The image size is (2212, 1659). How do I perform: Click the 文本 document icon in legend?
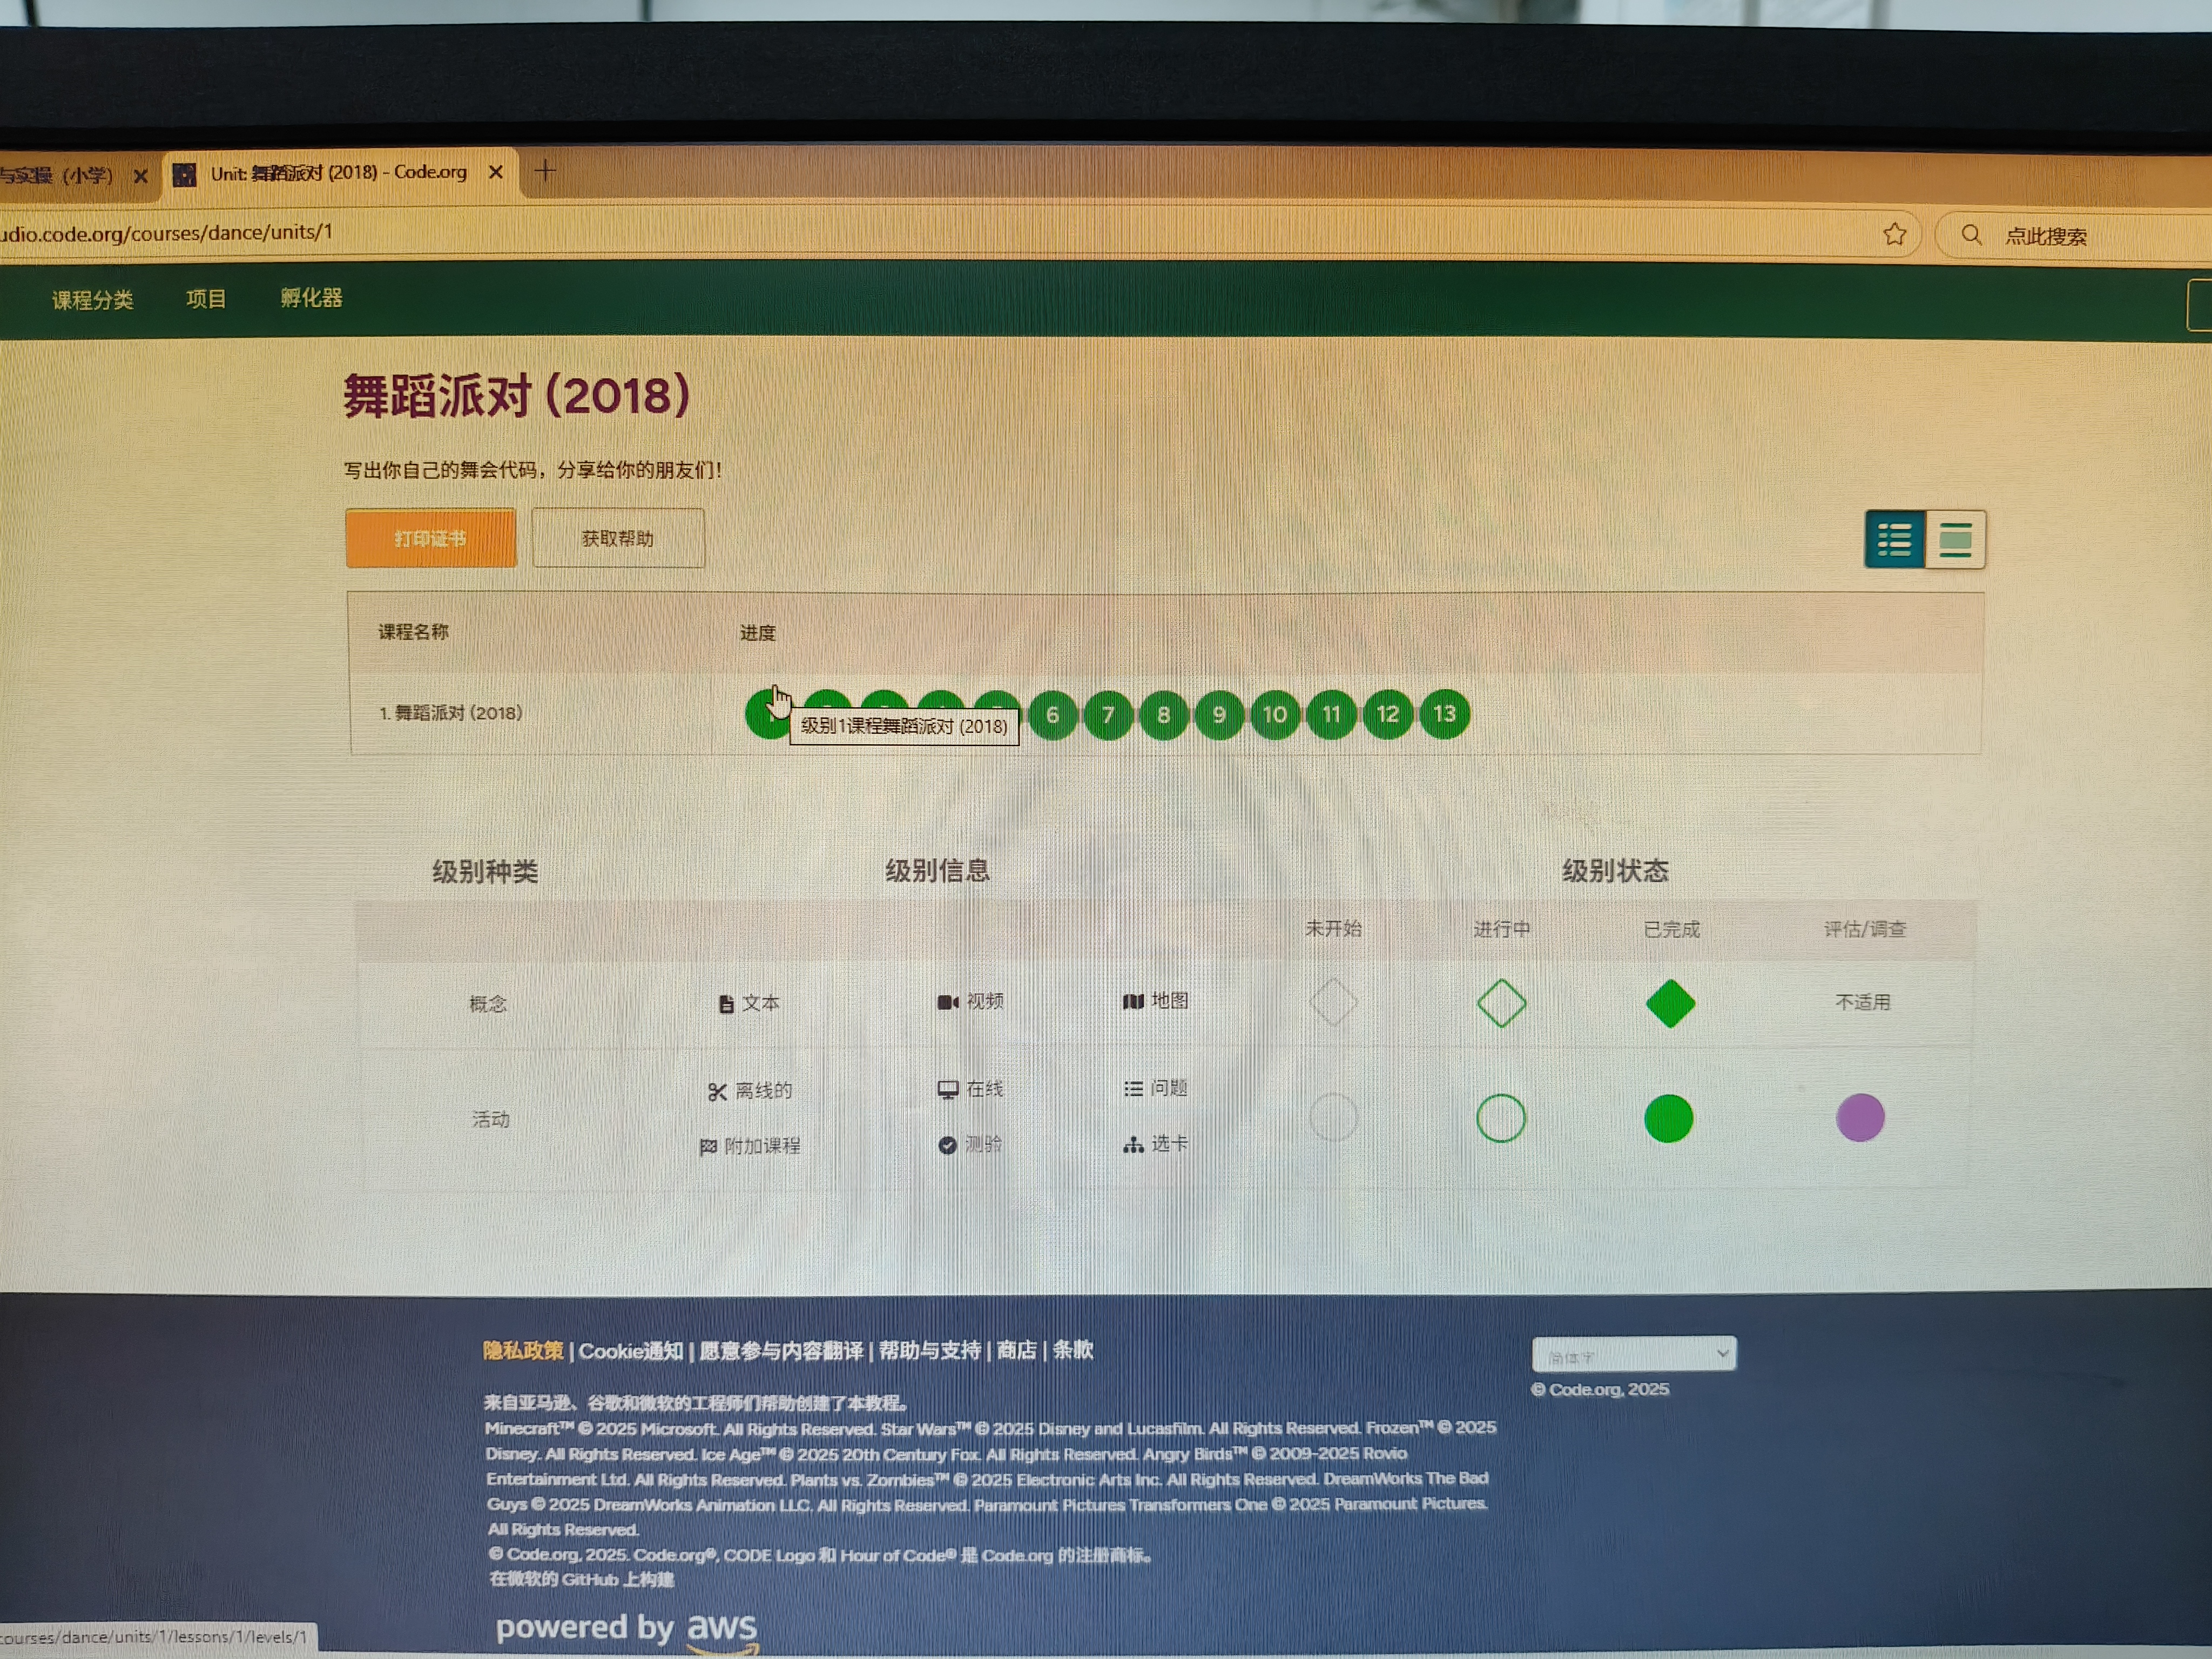(x=727, y=1004)
